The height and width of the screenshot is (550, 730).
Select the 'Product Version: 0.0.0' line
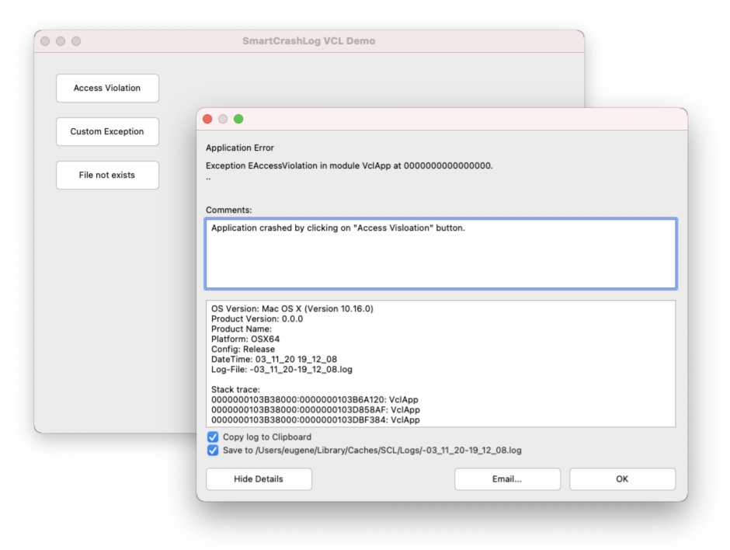click(257, 319)
